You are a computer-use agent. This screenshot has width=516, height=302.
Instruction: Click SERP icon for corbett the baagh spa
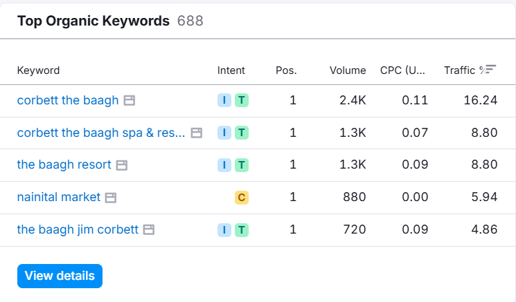point(197,133)
